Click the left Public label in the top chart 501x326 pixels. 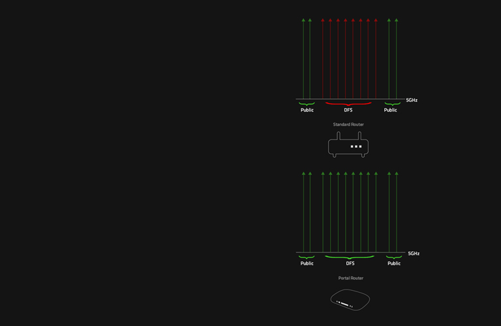point(307,110)
